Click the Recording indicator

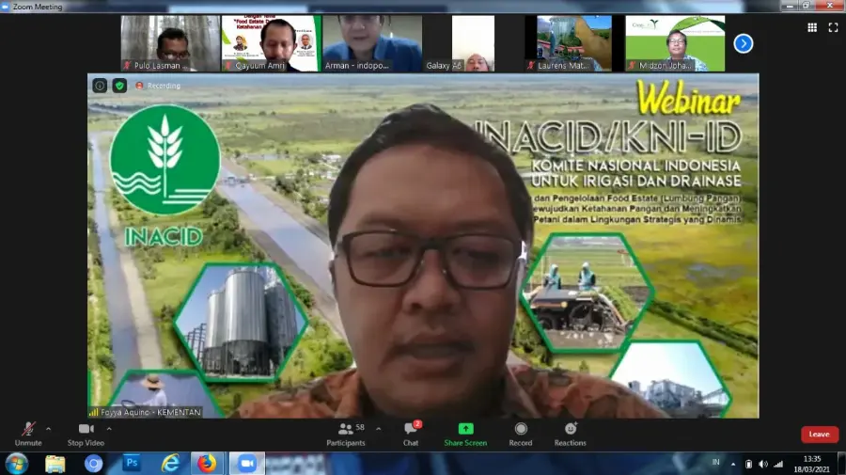point(158,86)
